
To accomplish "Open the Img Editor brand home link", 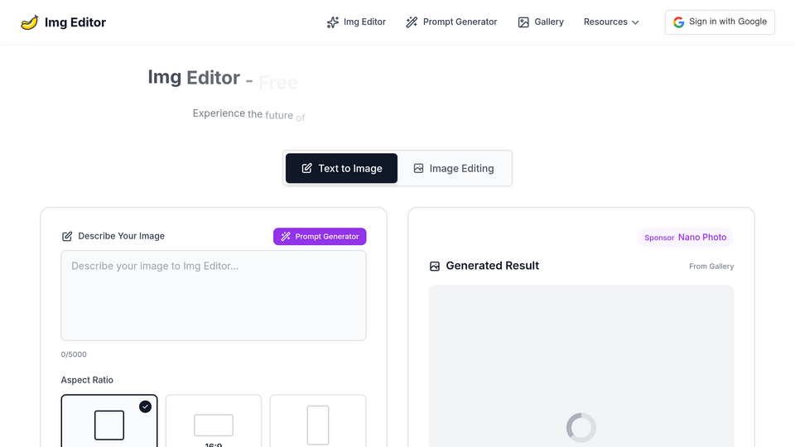I will tap(63, 22).
